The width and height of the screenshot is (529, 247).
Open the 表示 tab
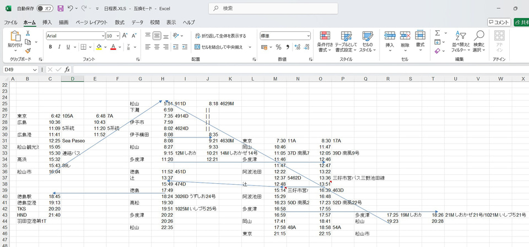(171, 22)
